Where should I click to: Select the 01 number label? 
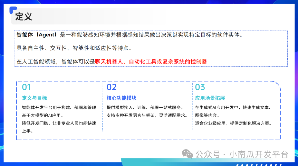[x=26, y=87]
